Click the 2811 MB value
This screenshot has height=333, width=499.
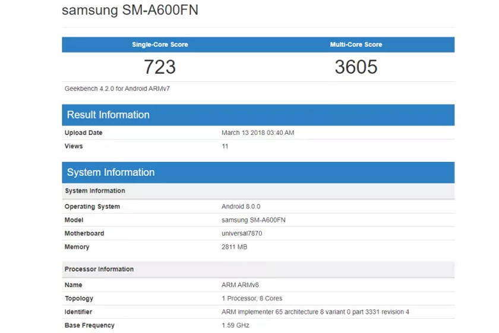click(235, 247)
